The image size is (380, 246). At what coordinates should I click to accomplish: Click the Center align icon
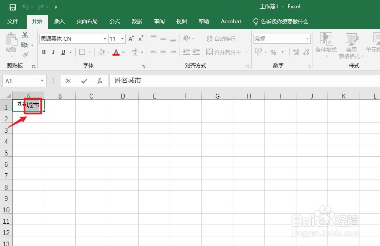click(x=163, y=52)
